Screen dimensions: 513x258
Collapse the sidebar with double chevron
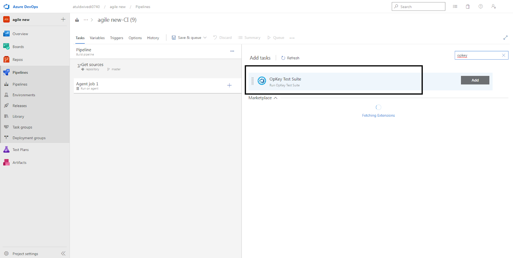click(x=63, y=254)
